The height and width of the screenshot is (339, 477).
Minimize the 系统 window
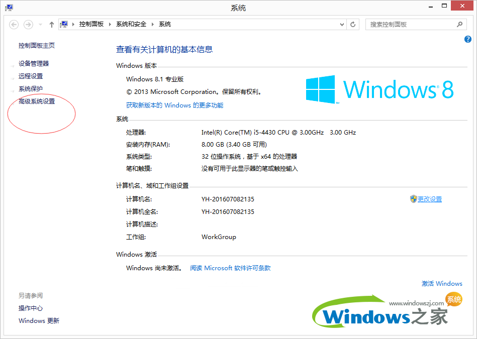pyautogui.click(x=431, y=6)
